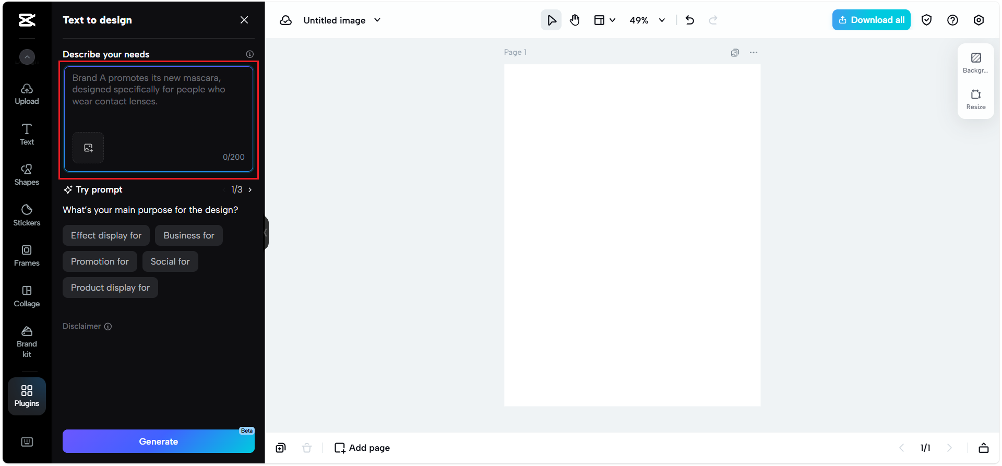Image resolution: width=1002 pixels, height=466 pixels.
Task: Click the add image icon in prompt box
Action: point(88,148)
